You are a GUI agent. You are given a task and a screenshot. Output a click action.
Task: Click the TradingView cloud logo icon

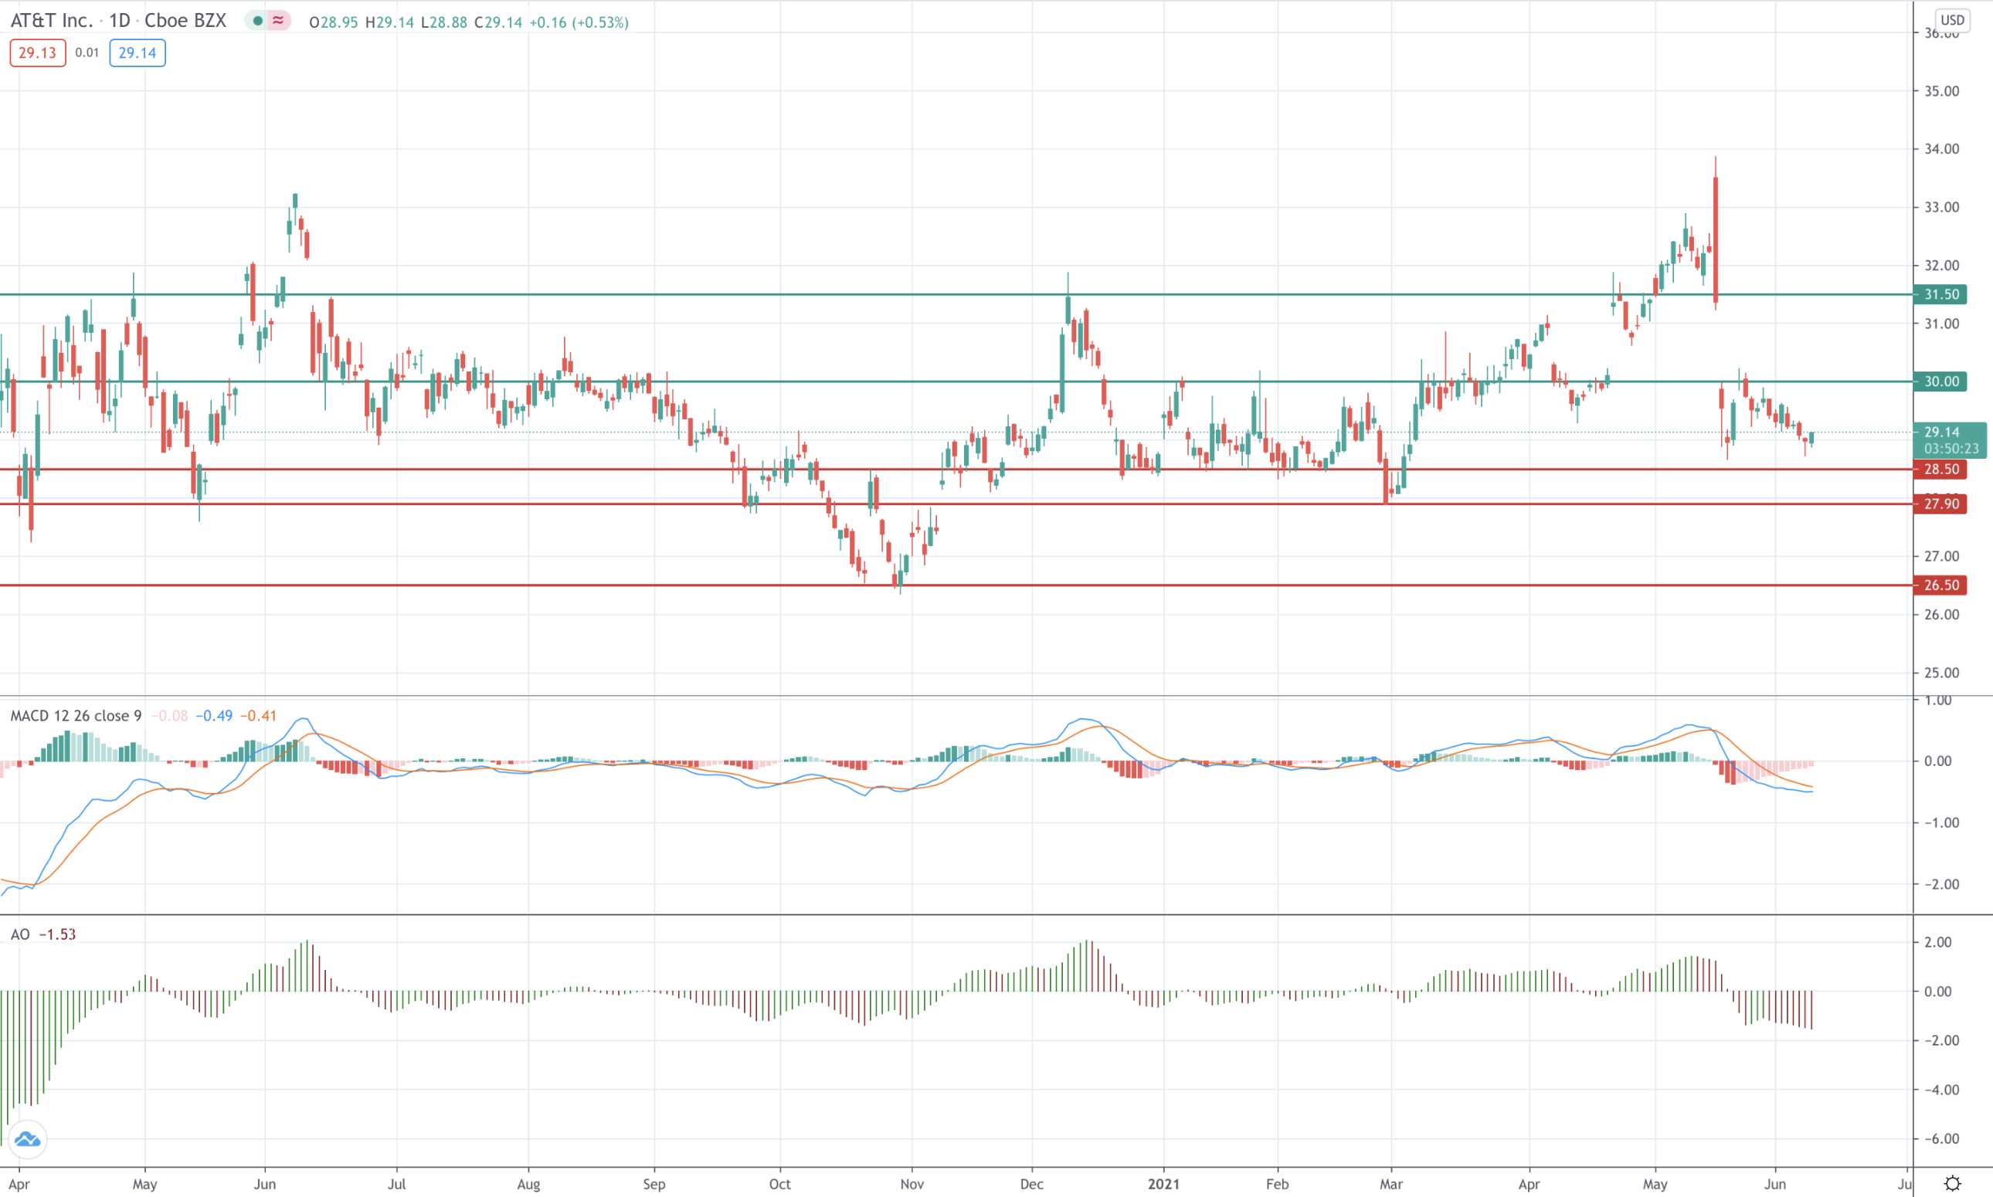[x=28, y=1139]
